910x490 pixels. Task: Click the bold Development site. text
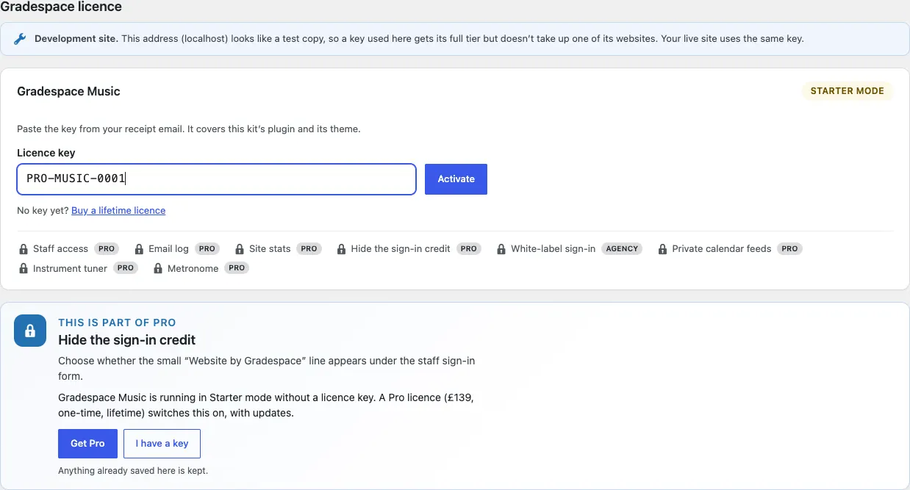76,39
